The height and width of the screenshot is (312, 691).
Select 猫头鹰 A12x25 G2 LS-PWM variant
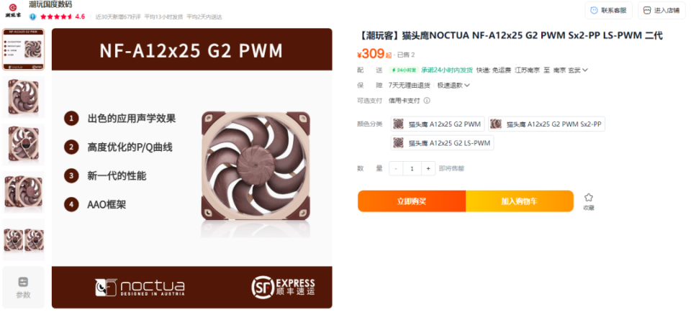pos(442,142)
